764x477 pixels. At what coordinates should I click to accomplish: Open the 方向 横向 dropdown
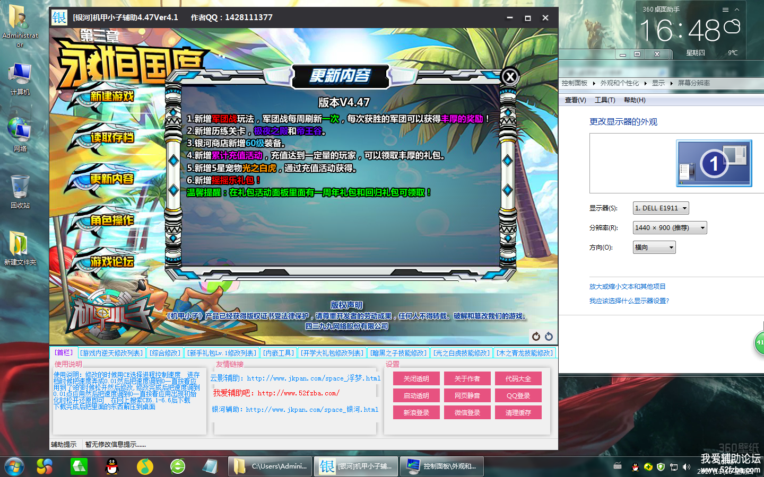[x=654, y=248]
